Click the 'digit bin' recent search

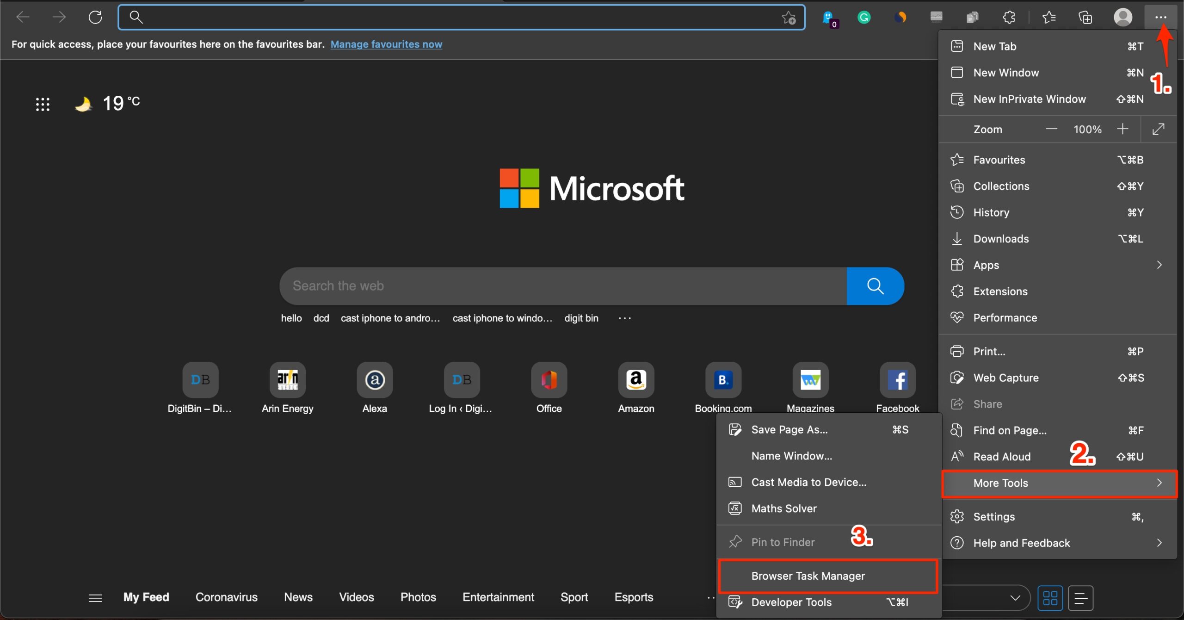point(581,318)
